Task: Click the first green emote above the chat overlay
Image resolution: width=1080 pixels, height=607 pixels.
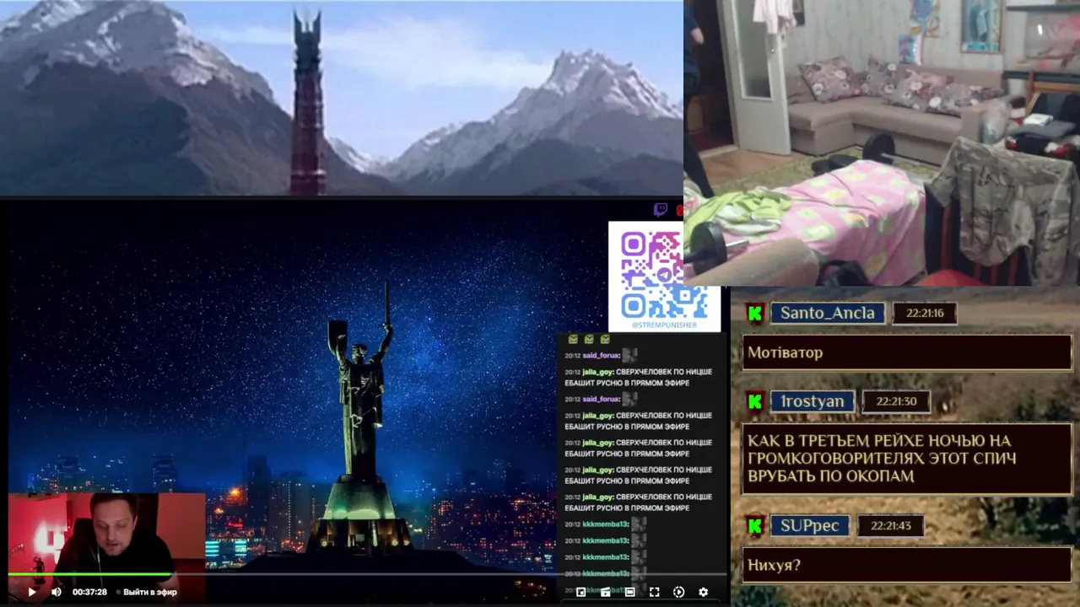Action: 573,339
